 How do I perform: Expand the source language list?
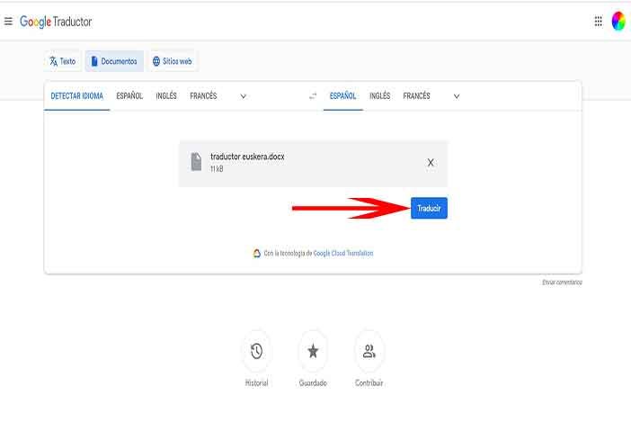tap(243, 96)
